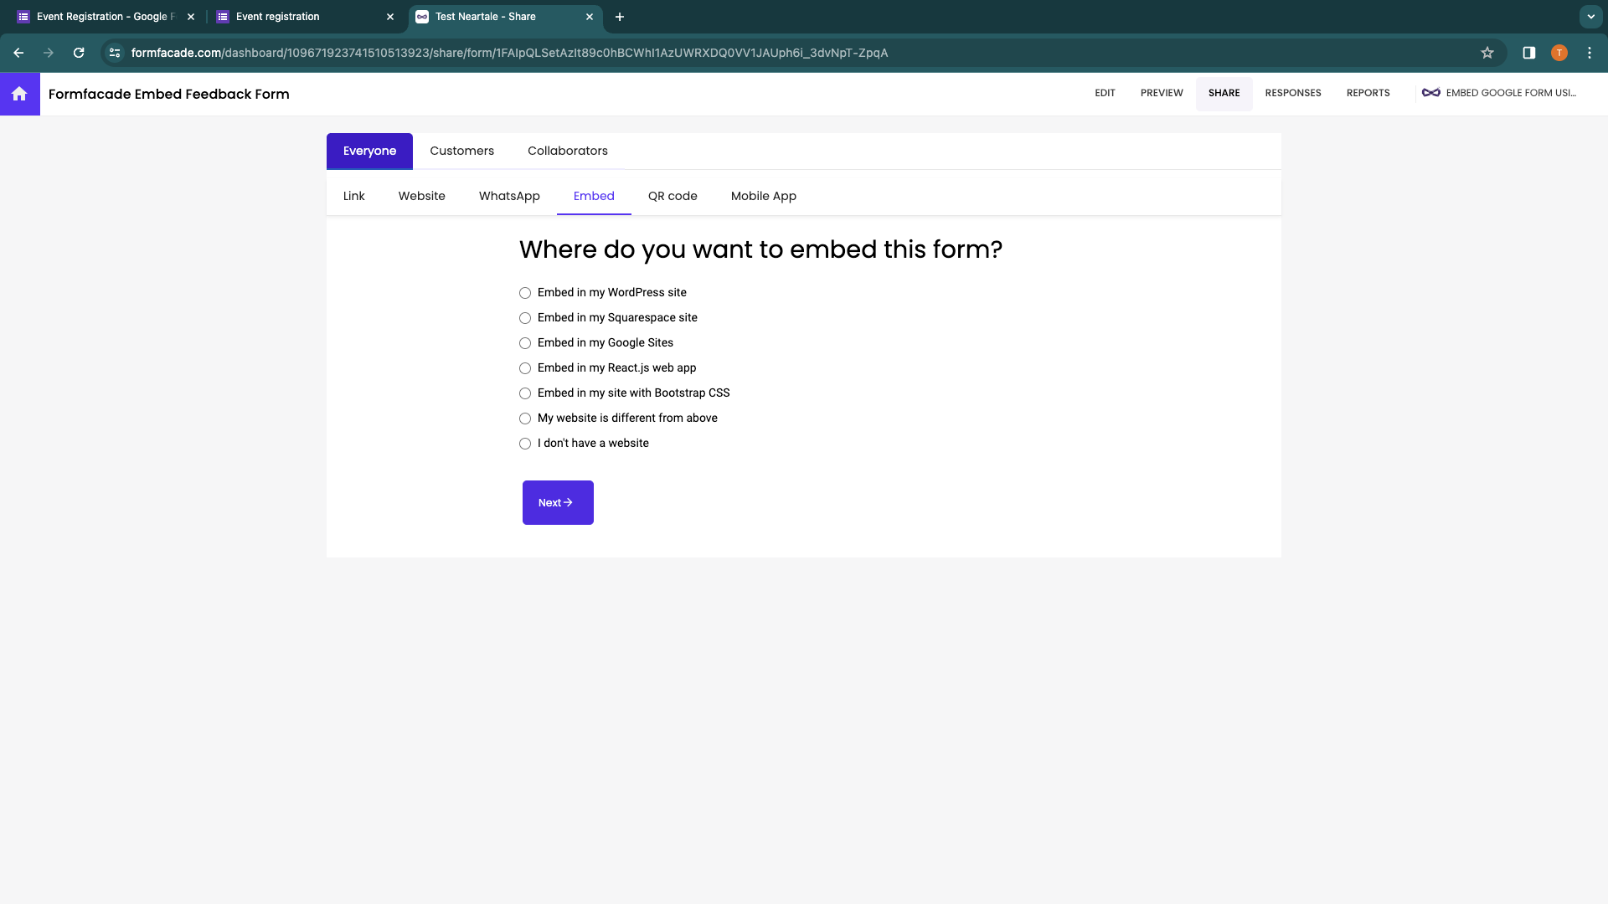This screenshot has width=1608, height=904.
Task: Click the Mobile App tab
Action: click(763, 195)
